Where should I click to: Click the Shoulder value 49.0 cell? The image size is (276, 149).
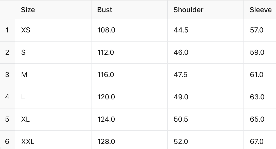[181, 97]
